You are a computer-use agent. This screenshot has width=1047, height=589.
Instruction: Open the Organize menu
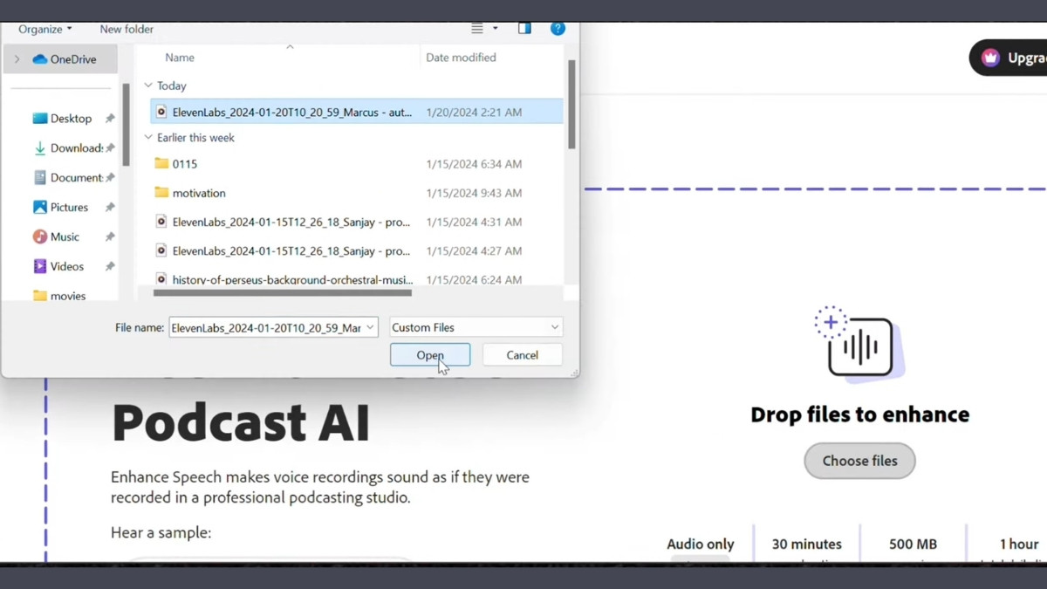pyautogui.click(x=45, y=29)
